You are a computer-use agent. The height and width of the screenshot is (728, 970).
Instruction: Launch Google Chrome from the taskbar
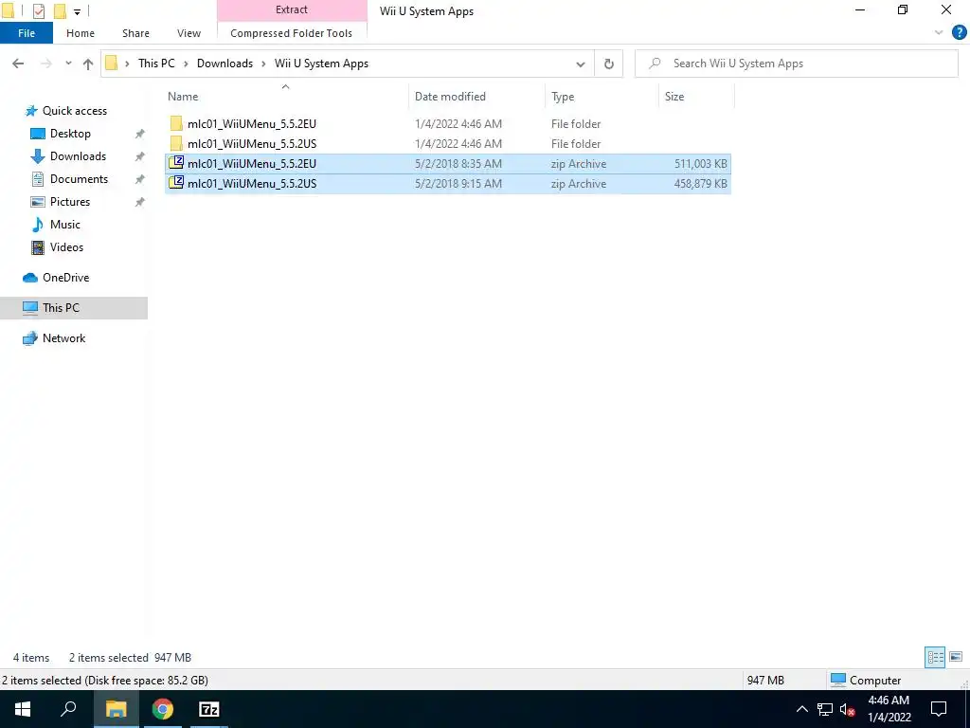(x=163, y=709)
